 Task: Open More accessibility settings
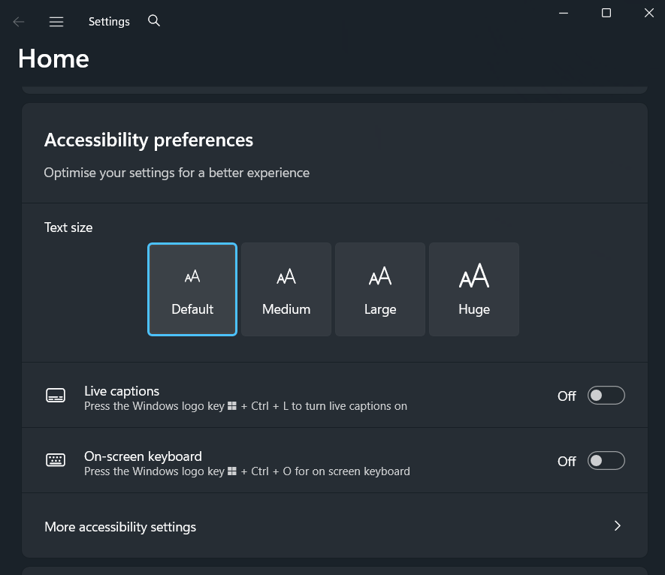click(334, 526)
